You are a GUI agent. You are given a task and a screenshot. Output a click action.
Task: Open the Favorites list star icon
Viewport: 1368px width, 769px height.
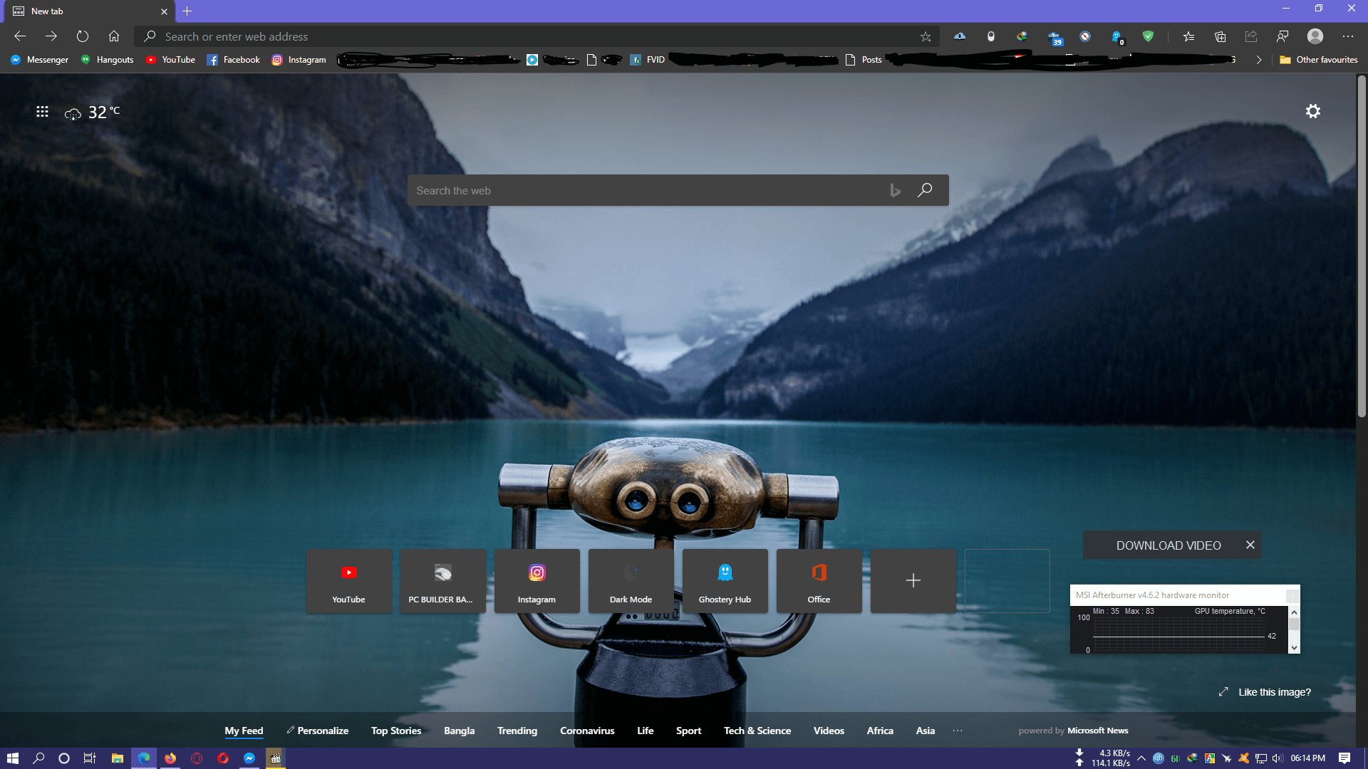pos(1188,37)
